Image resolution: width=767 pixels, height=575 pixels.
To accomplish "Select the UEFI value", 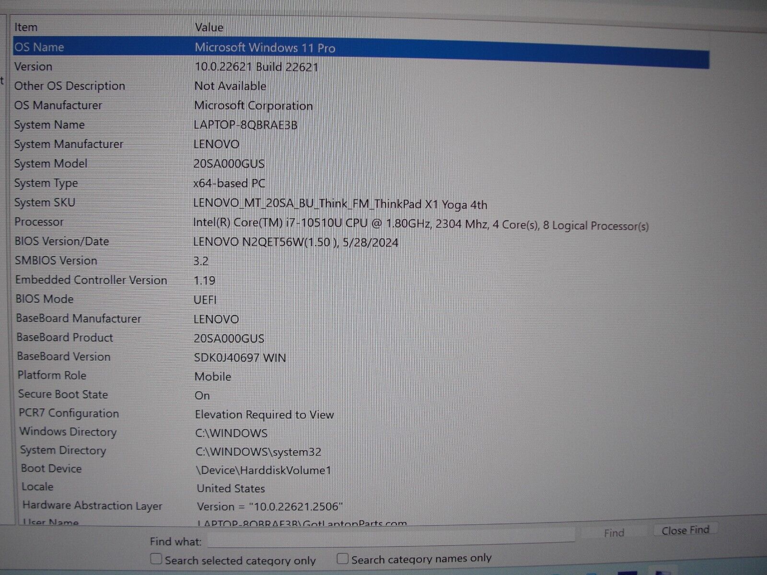I will 205,300.
